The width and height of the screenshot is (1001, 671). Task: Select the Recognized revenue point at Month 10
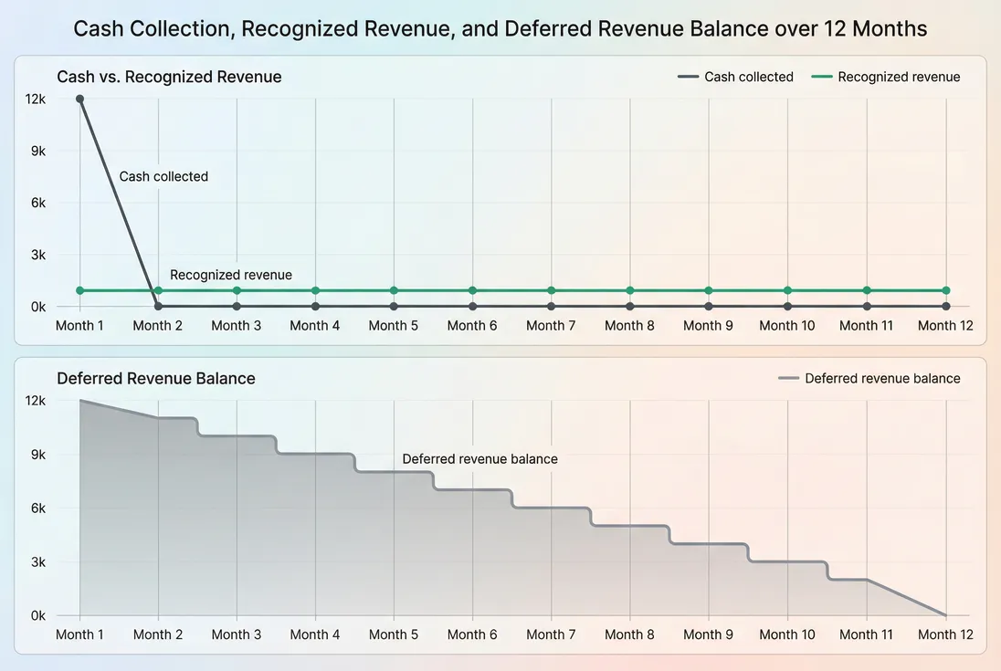tap(786, 289)
